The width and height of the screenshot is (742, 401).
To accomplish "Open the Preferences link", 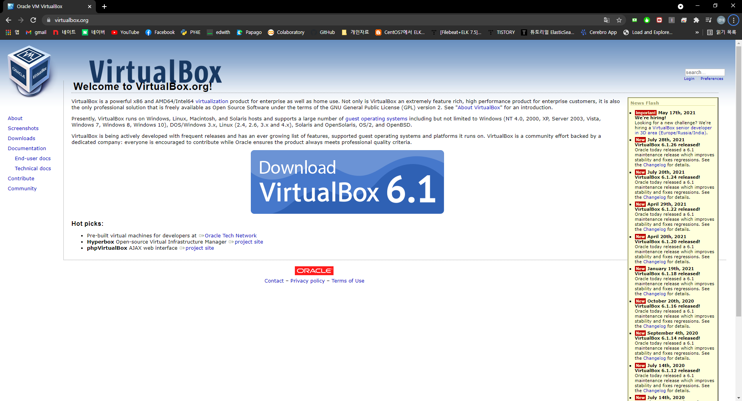I will [711, 79].
